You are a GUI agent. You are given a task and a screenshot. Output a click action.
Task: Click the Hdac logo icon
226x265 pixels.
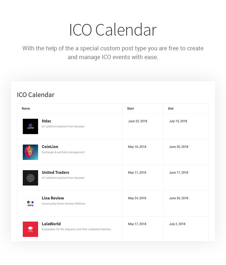pos(30,126)
